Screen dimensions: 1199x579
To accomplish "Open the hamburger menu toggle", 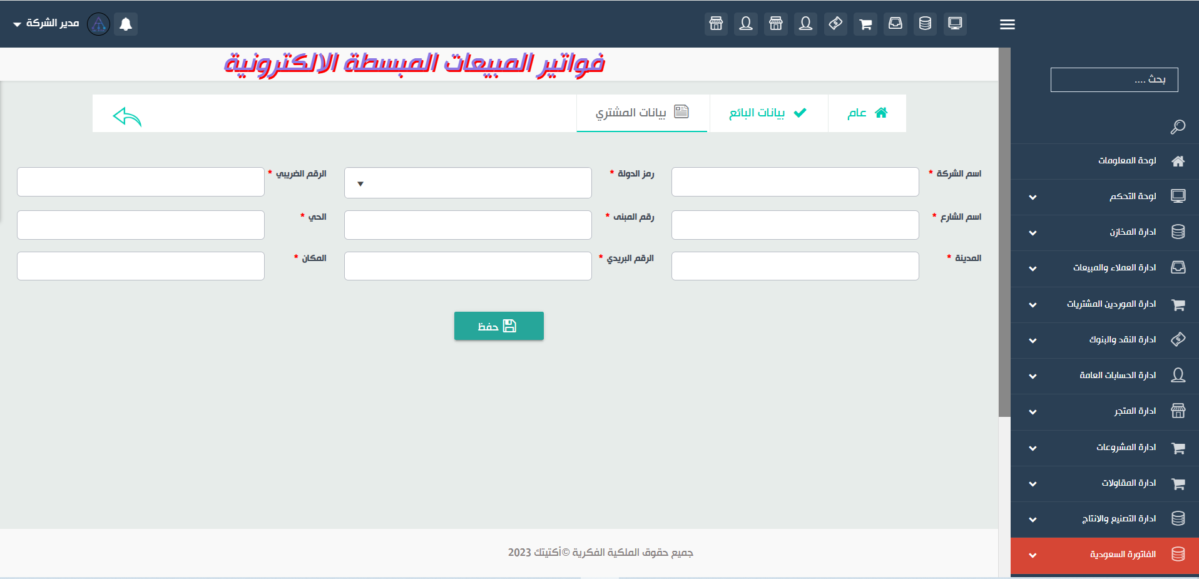I will 1007,24.
